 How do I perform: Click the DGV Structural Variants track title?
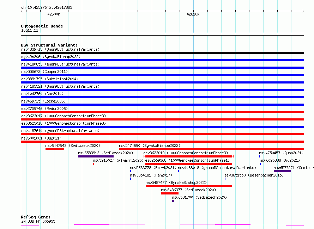pos(49,45)
